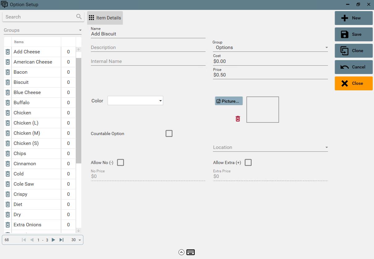This screenshot has height=259, width=374.
Task: Click the Price field $0.50
Action: (270, 75)
